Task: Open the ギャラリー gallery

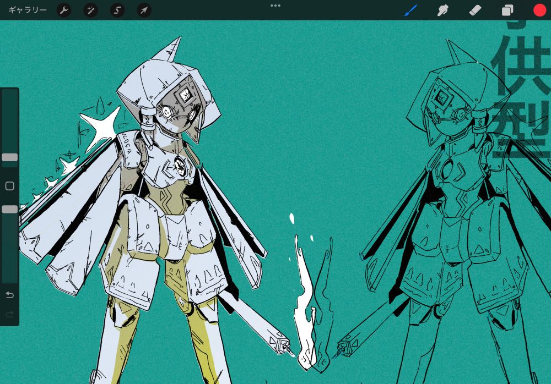Action: coord(28,10)
